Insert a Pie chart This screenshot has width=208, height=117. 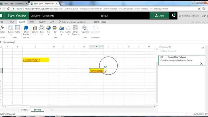[x=48, y=29]
